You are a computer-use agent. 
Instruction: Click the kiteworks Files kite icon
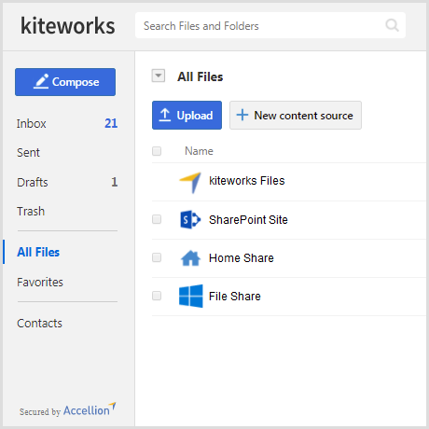[x=190, y=183]
